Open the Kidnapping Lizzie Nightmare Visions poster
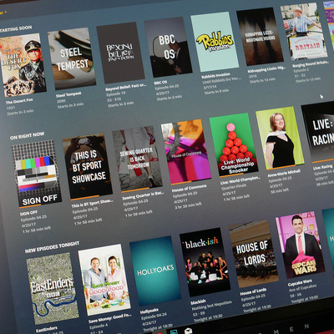 pos(260,36)
